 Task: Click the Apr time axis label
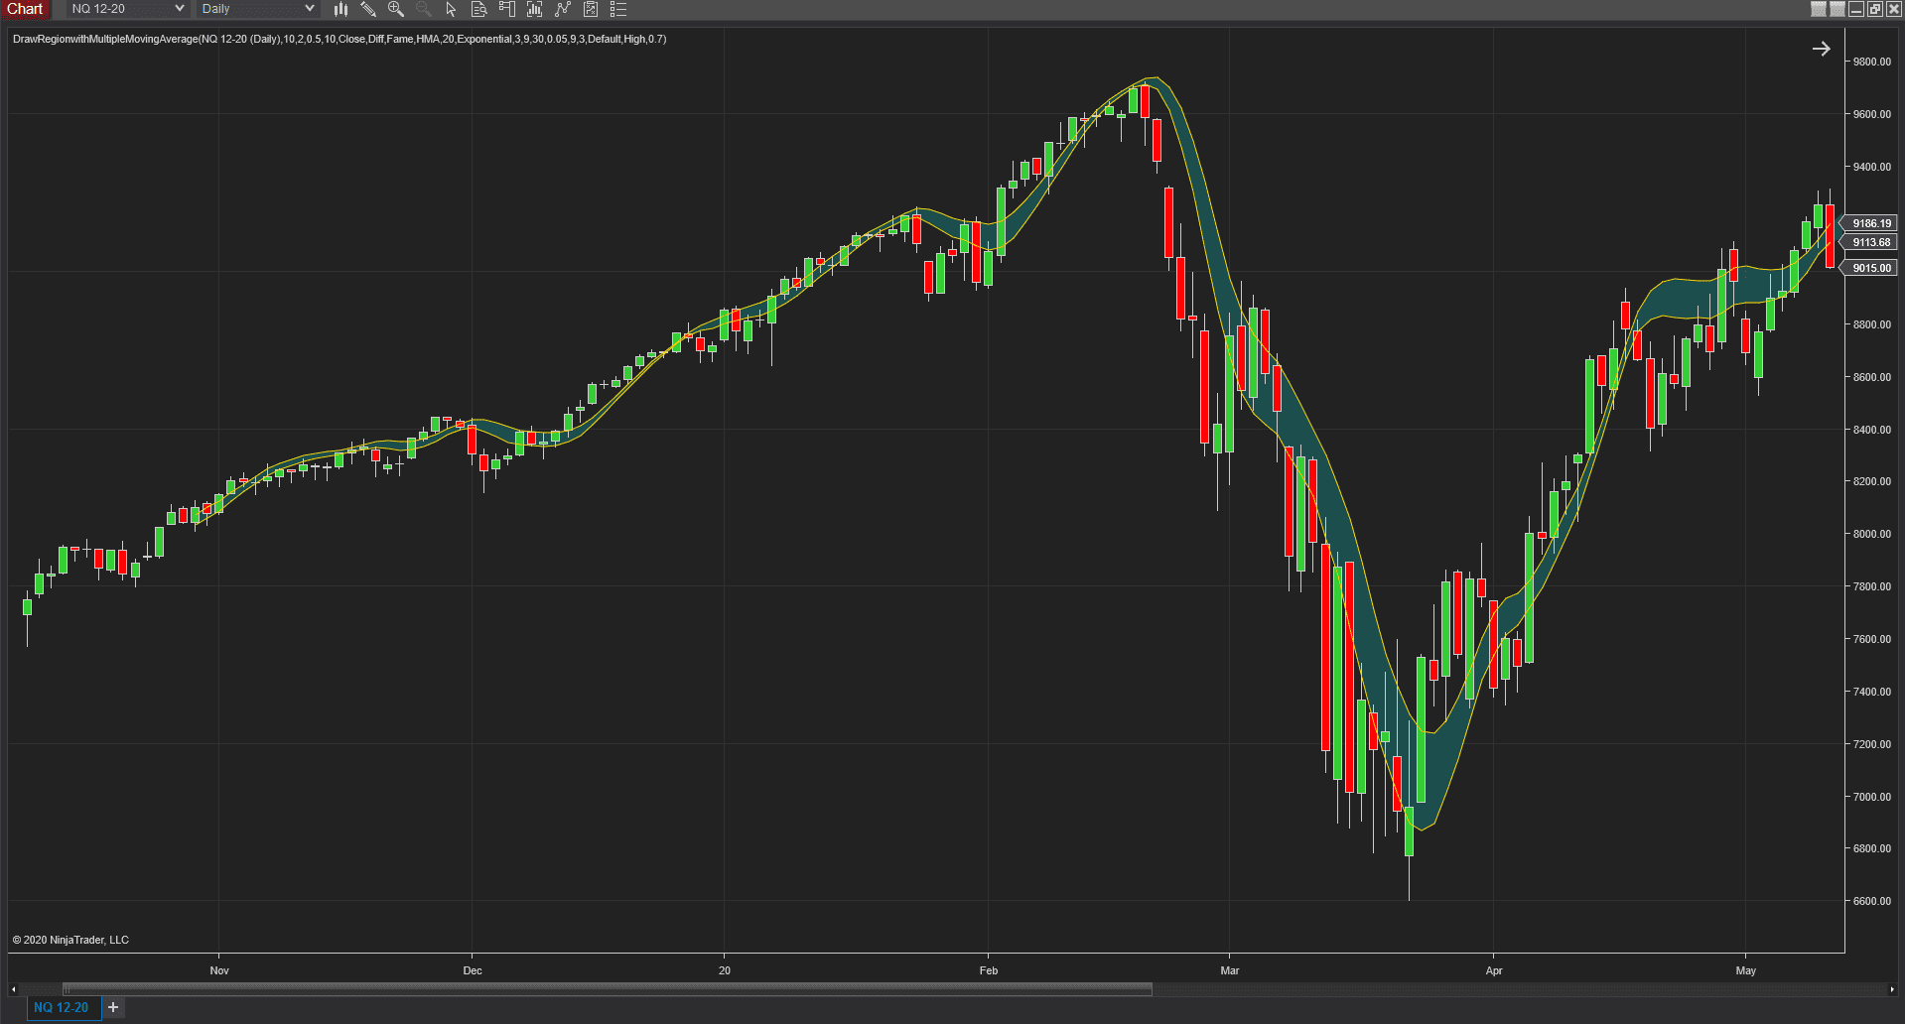[1494, 970]
